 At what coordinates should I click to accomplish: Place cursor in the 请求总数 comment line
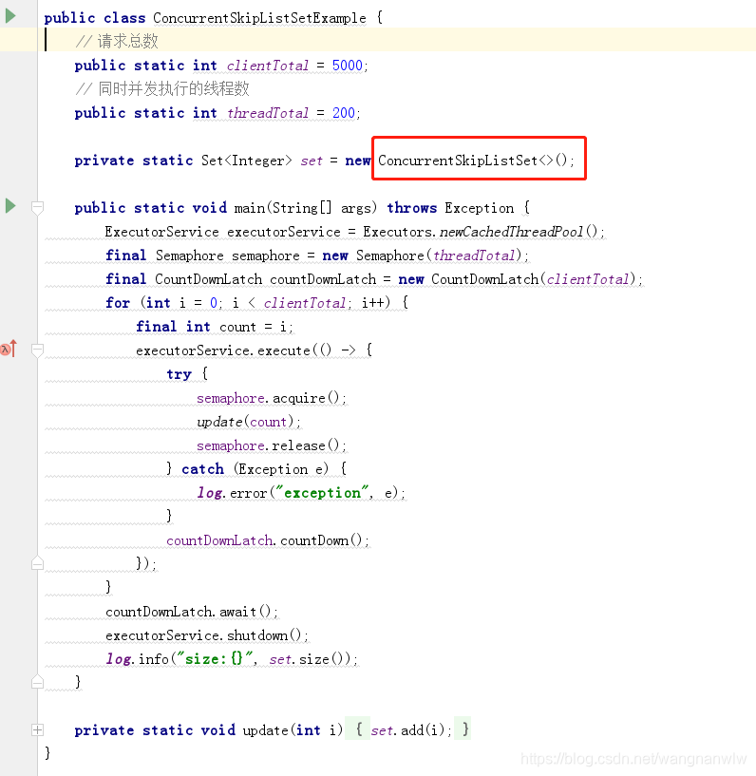tap(117, 41)
